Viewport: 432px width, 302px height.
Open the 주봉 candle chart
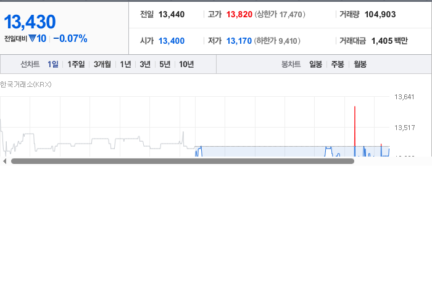(338, 64)
